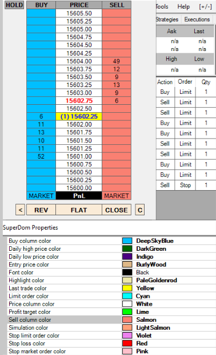Click the DarkGreen daily high color swatch

click(127, 249)
